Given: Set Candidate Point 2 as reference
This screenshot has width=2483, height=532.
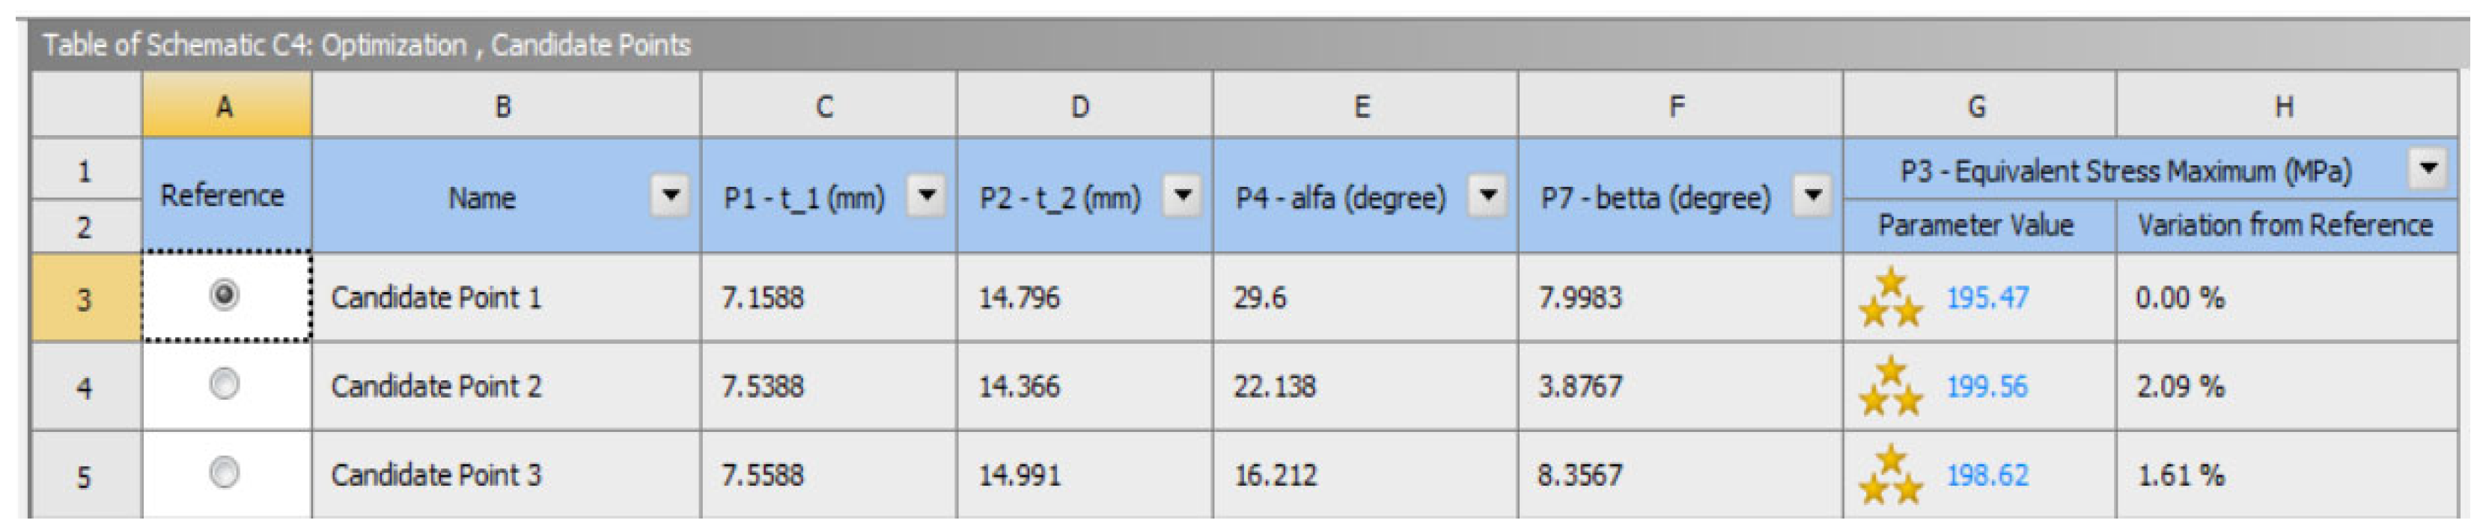Looking at the screenshot, I should point(225,385).
